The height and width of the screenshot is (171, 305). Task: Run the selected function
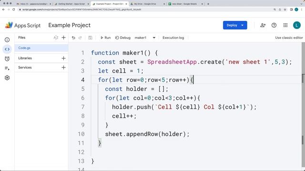tap(105, 38)
